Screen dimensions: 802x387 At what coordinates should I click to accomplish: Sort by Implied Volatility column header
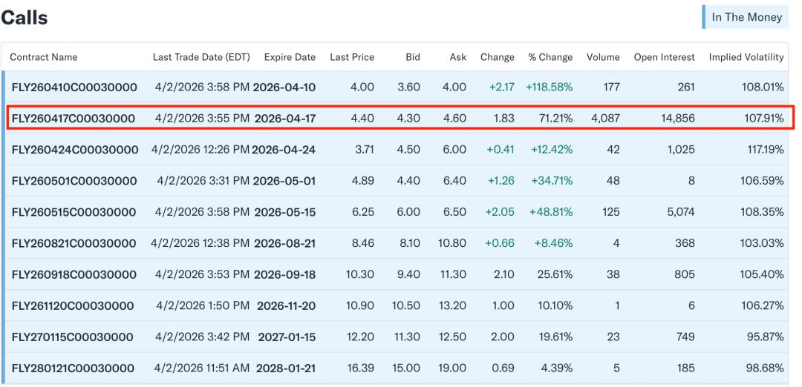[x=746, y=57]
